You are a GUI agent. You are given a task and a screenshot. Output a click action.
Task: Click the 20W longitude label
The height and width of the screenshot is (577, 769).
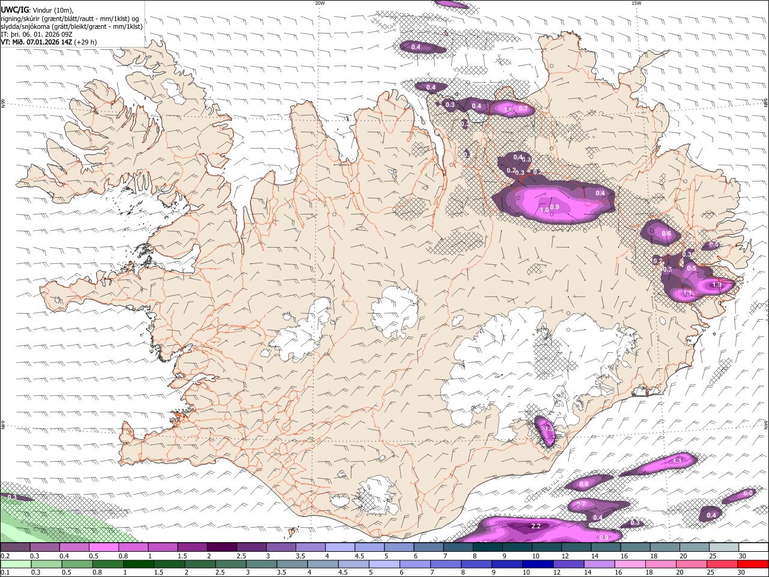pos(320,3)
